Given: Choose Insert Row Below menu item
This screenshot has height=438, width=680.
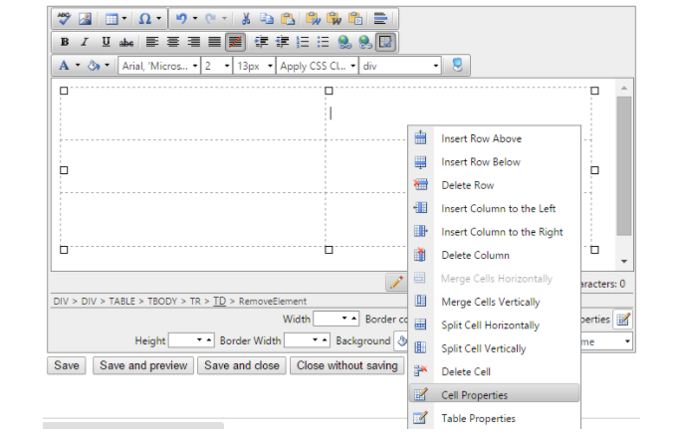Looking at the screenshot, I should [x=494, y=162].
